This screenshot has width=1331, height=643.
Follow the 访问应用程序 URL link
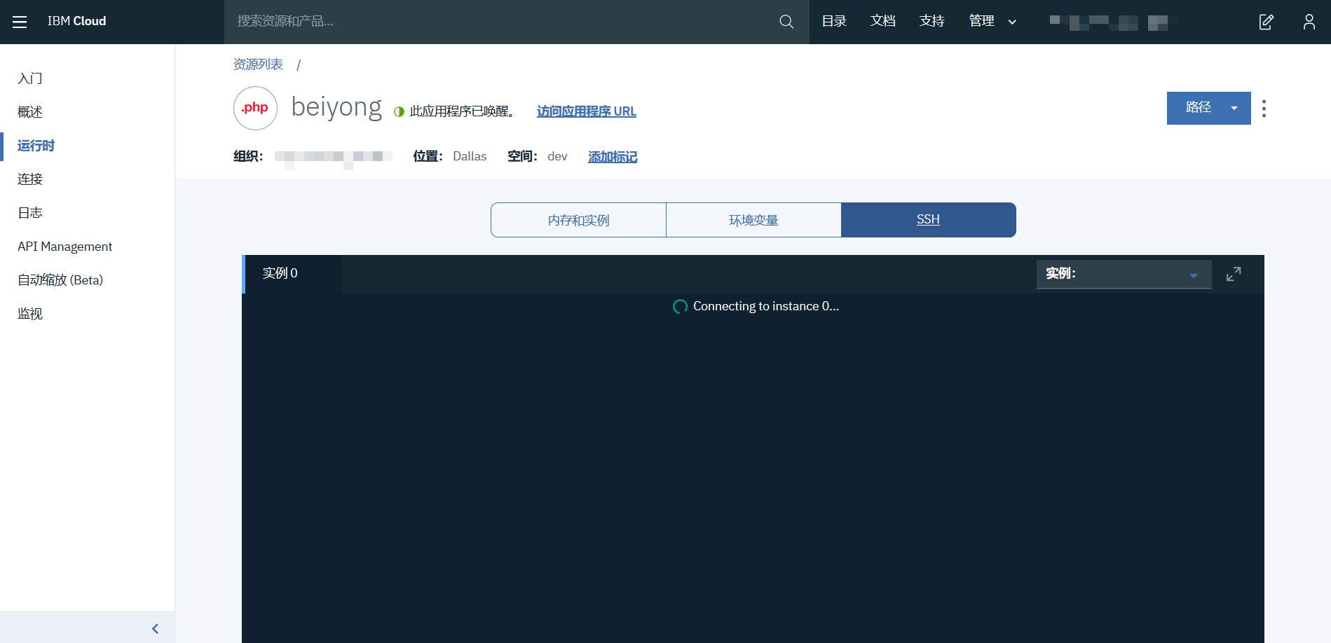pos(587,111)
